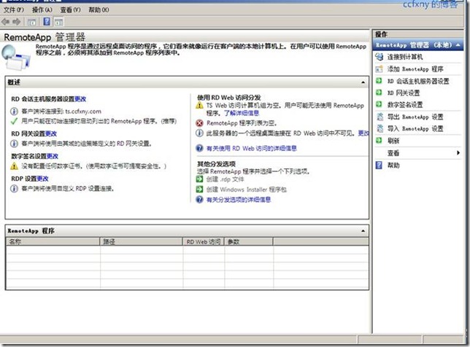Viewport: 470px width, 347px height.
Task: Click 更改 link next to RD 网关设置
Action: (x=50, y=133)
